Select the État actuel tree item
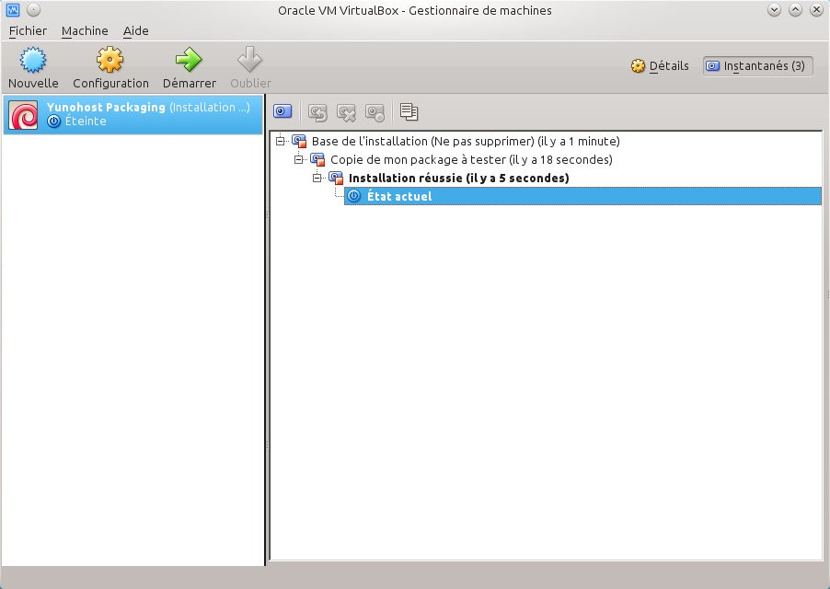Image resolution: width=830 pixels, height=589 pixels. click(398, 196)
